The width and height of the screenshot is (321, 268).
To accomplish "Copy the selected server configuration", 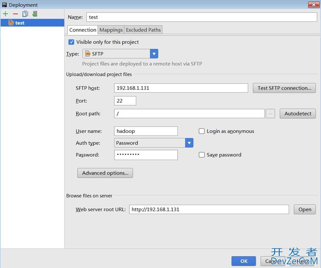I will click(x=25, y=14).
